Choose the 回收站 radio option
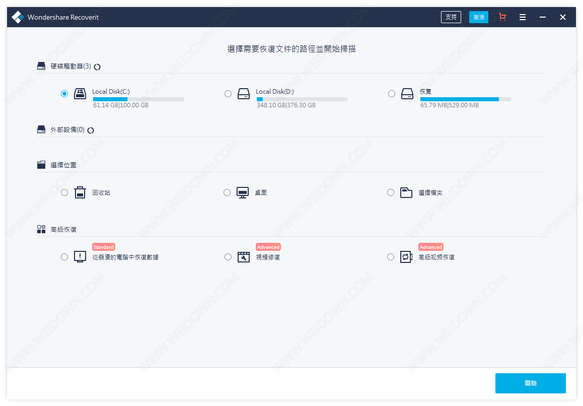This screenshot has width=583, height=406. [64, 192]
